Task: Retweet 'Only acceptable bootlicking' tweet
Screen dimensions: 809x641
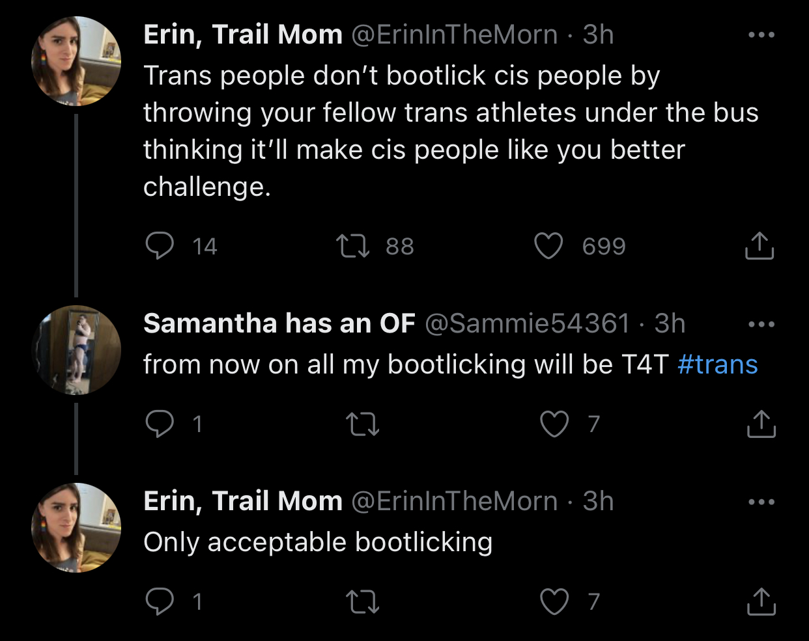Action: click(362, 602)
